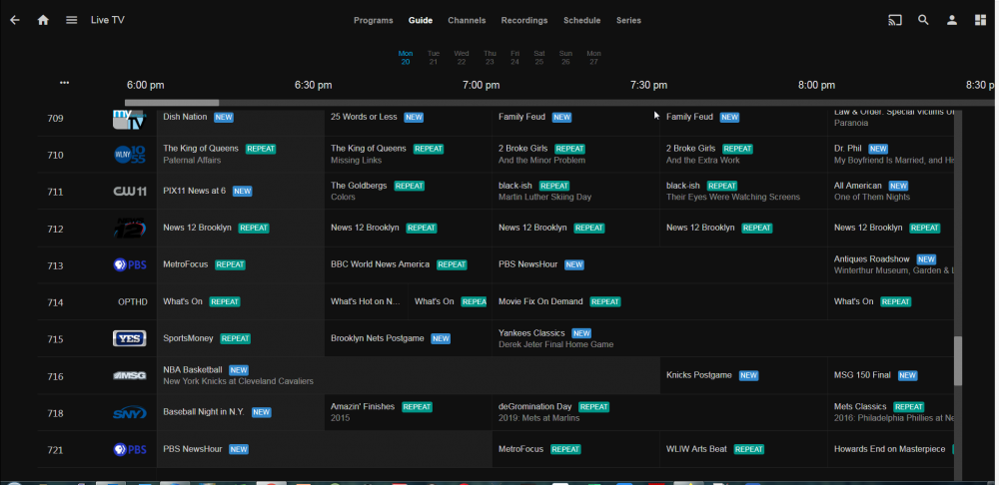Viewport: 999px width, 485px height.
Task: Open Yankees Classics Derek Jeter game
Action: [723, 338]
